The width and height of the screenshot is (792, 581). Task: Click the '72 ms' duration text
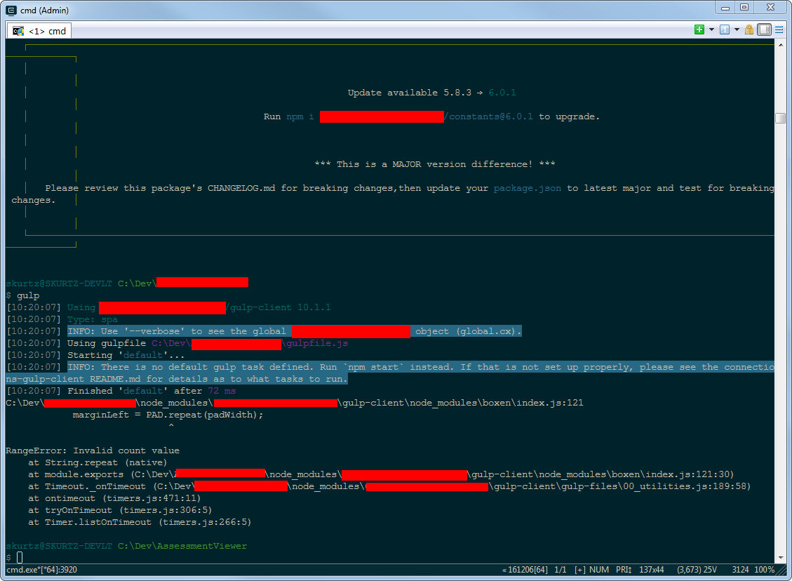pyautogui.click(x=222, y=391)
